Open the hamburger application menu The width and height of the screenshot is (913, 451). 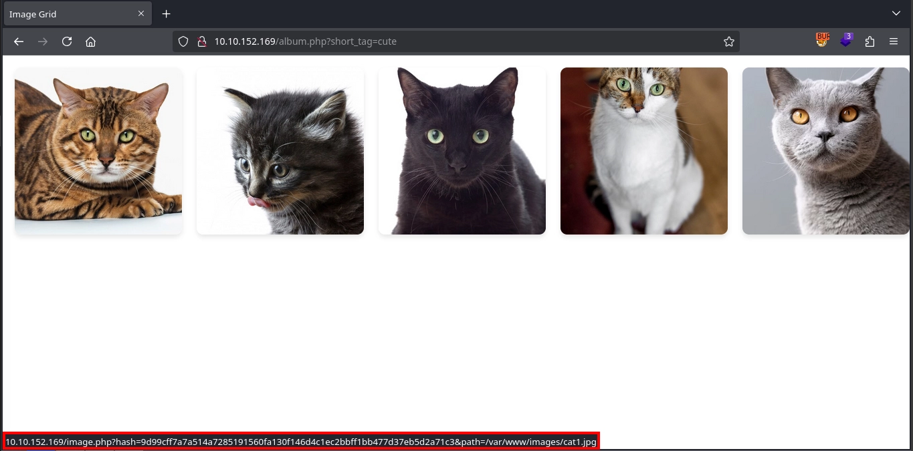pos(894,41)
